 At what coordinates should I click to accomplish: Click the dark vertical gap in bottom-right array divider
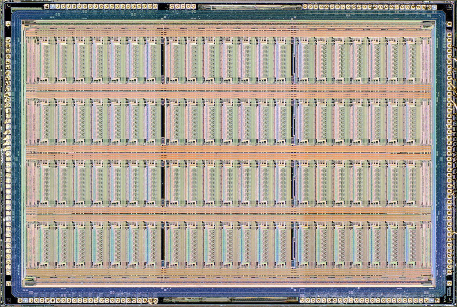pos(293,242)
